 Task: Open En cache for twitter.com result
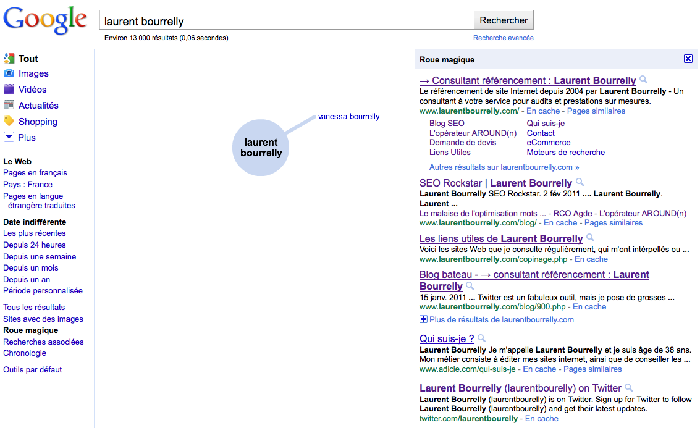click(541, 419)
